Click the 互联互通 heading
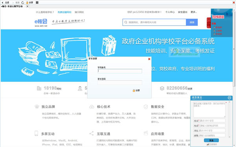Viewport: 236px width, 147px height. click(103, 134)
